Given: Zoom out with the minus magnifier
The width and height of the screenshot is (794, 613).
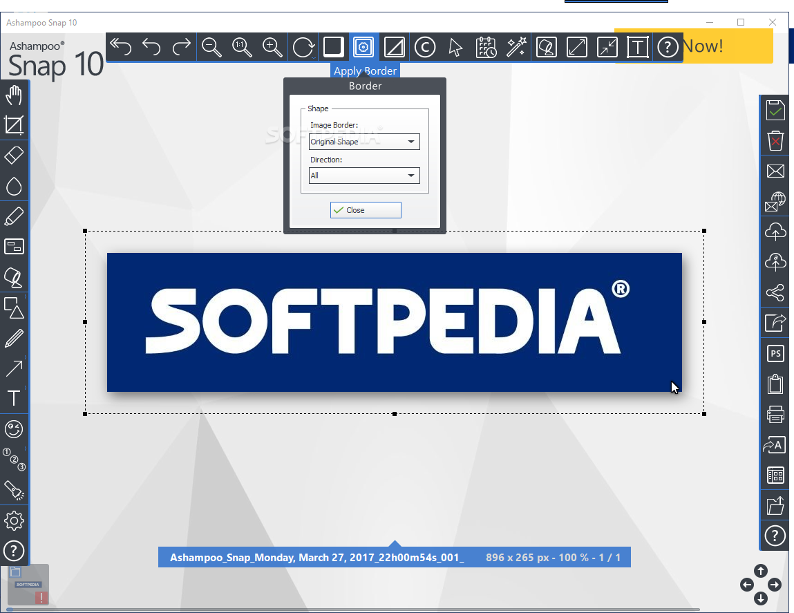Looking at the screenshot, I should 211,47.
